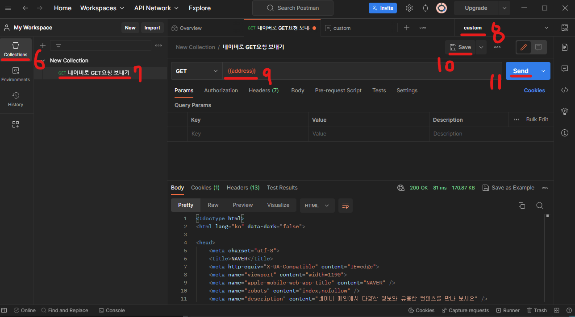Open the user avatar menu
Screen dimensions: 575x317
(x=442, y=8)
